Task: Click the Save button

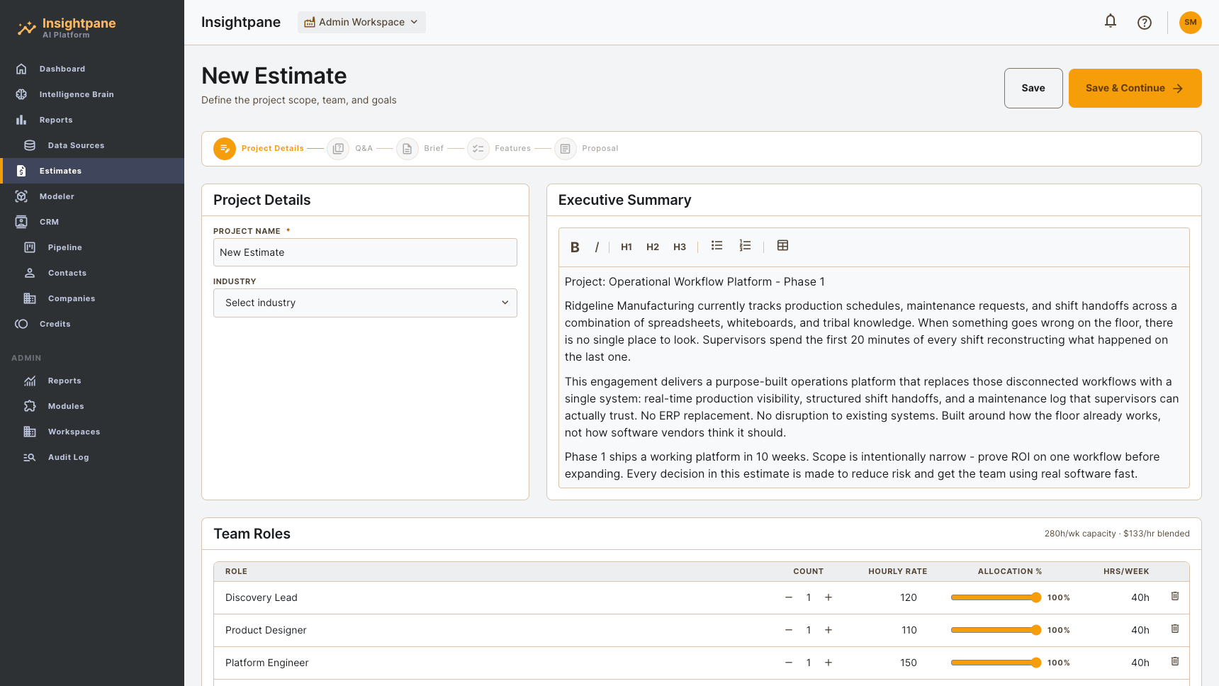Action: (1033, 88)
